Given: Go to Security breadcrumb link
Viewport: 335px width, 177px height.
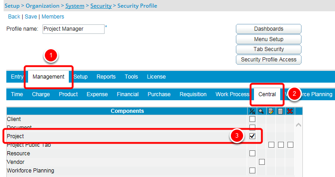Looking at the screenshot, I should [x=101, y=6].
